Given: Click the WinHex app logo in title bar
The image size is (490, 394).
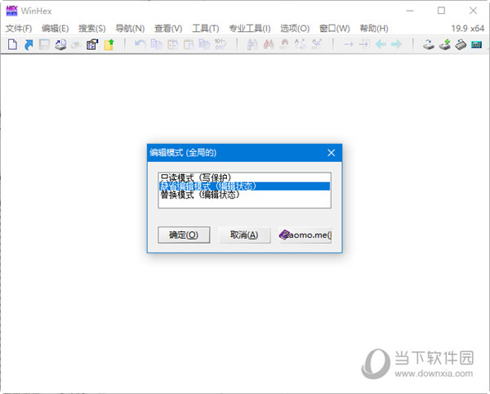Looking at the screenshot, I should (12, 11).
